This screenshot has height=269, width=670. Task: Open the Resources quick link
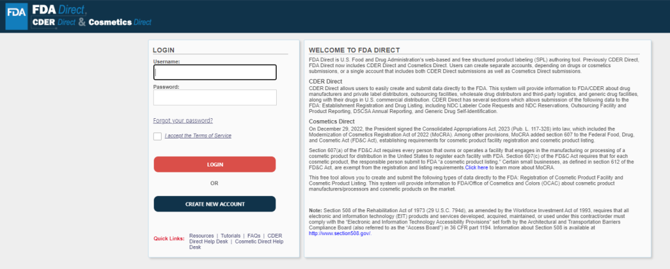(202, 236)
